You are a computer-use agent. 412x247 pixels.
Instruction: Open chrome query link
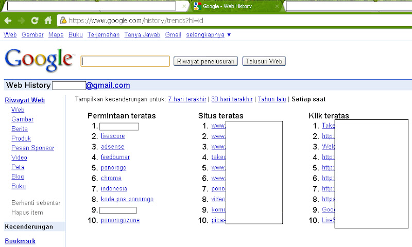pos(111,178)
